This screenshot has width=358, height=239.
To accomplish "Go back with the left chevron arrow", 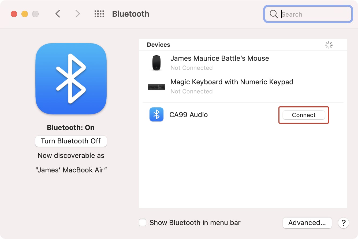I will coord(58,14).
